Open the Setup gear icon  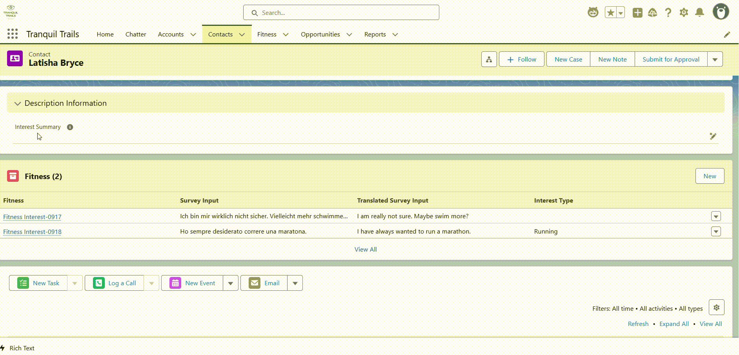684,13
